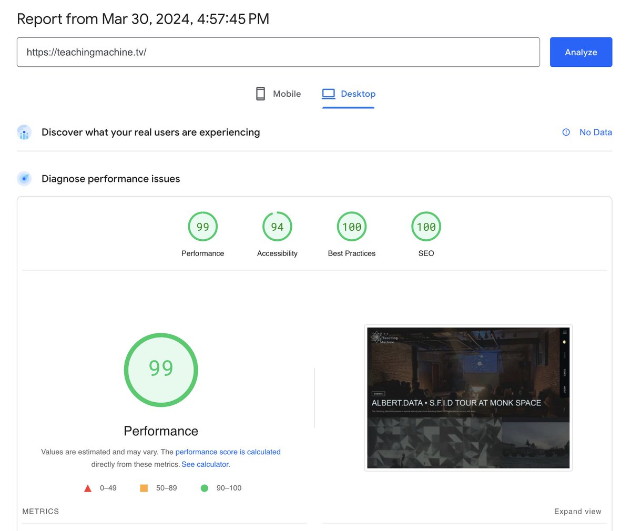The width and height of the screenshot is (631, 531).
Task: Open the No Data link
Action: 596,132
